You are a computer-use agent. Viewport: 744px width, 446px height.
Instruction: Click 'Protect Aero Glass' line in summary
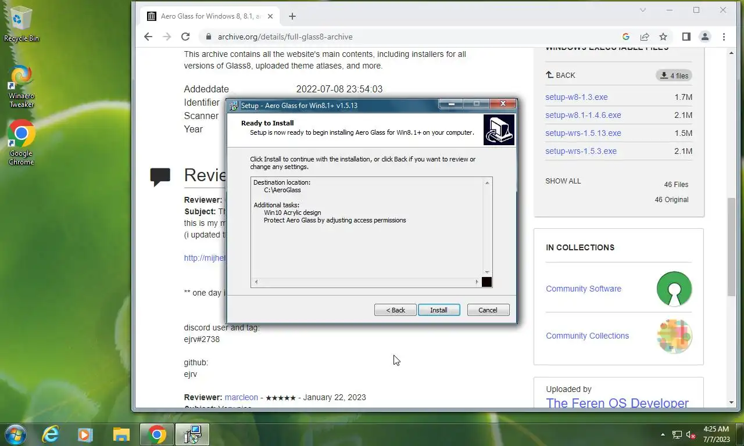point(335,220)
